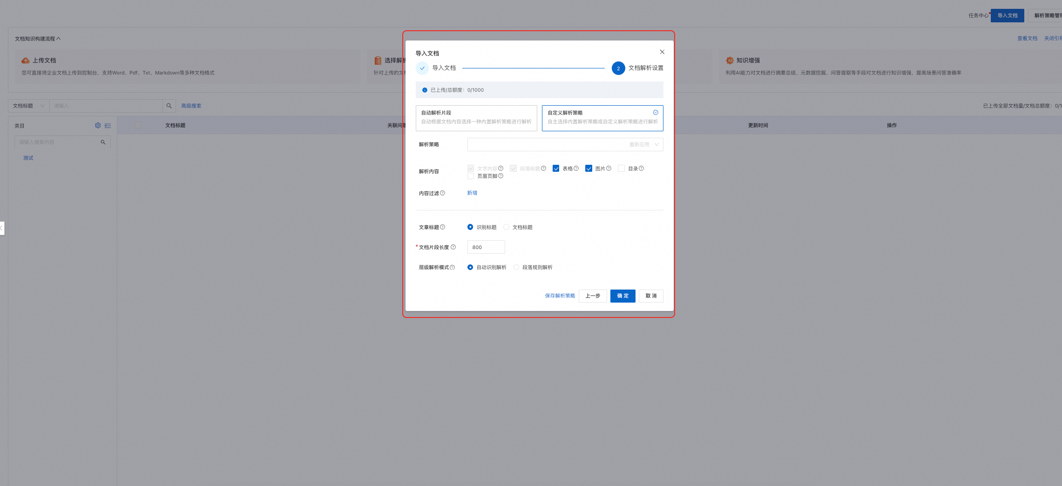The image size is (1062, 486).
Task: Click the completed step checkmark for 导入文档
Action: [422, 68]
